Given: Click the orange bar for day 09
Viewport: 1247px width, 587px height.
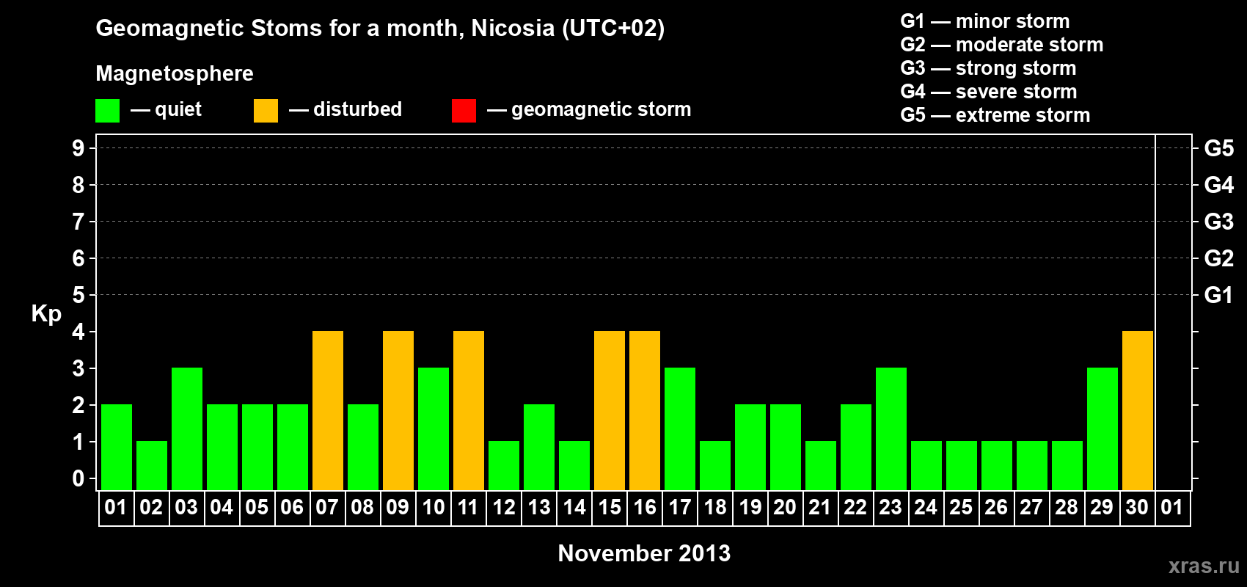Looking at the screenshot, I should (x=398, y=410).
